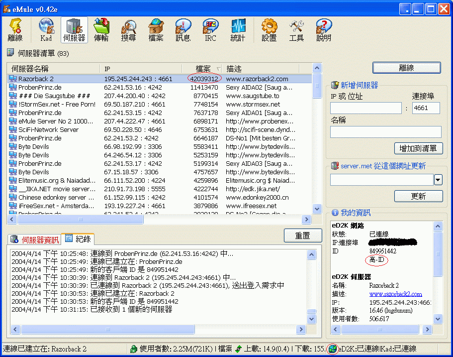This screenshot has width=453, height=357.
Task: Click the eD2K:已連線|Kad:已連線 status text
Action: point(377,349)
